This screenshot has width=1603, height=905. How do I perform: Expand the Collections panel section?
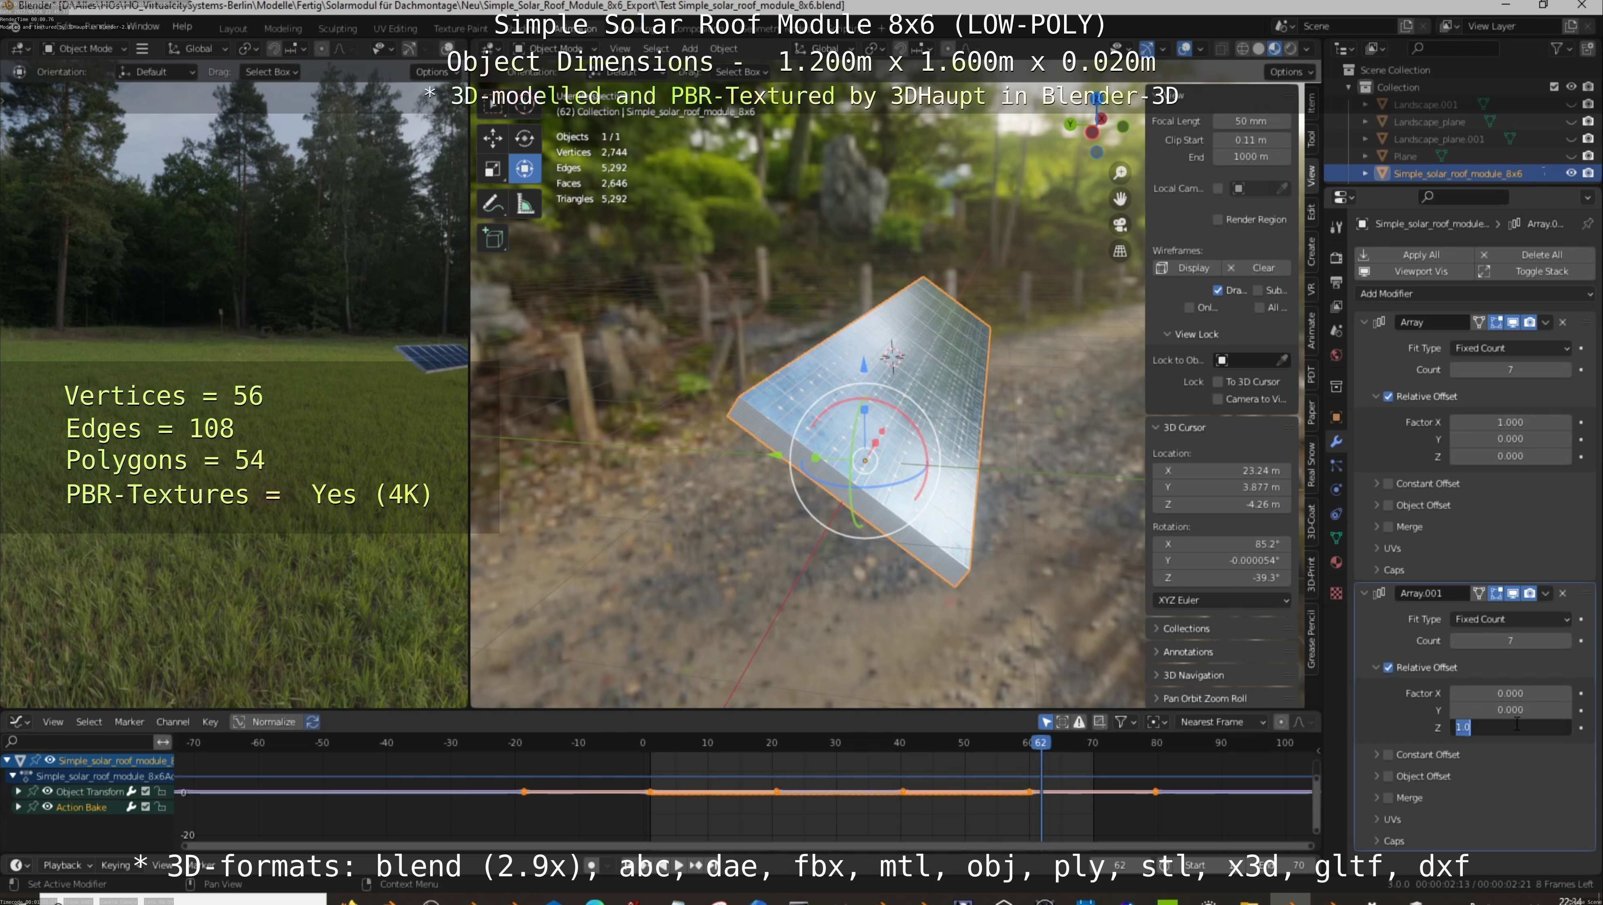click(x=1186, y=629)
